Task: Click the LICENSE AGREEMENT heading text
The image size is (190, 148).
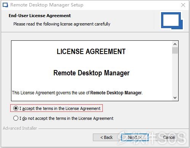Action: pos(91,51)
